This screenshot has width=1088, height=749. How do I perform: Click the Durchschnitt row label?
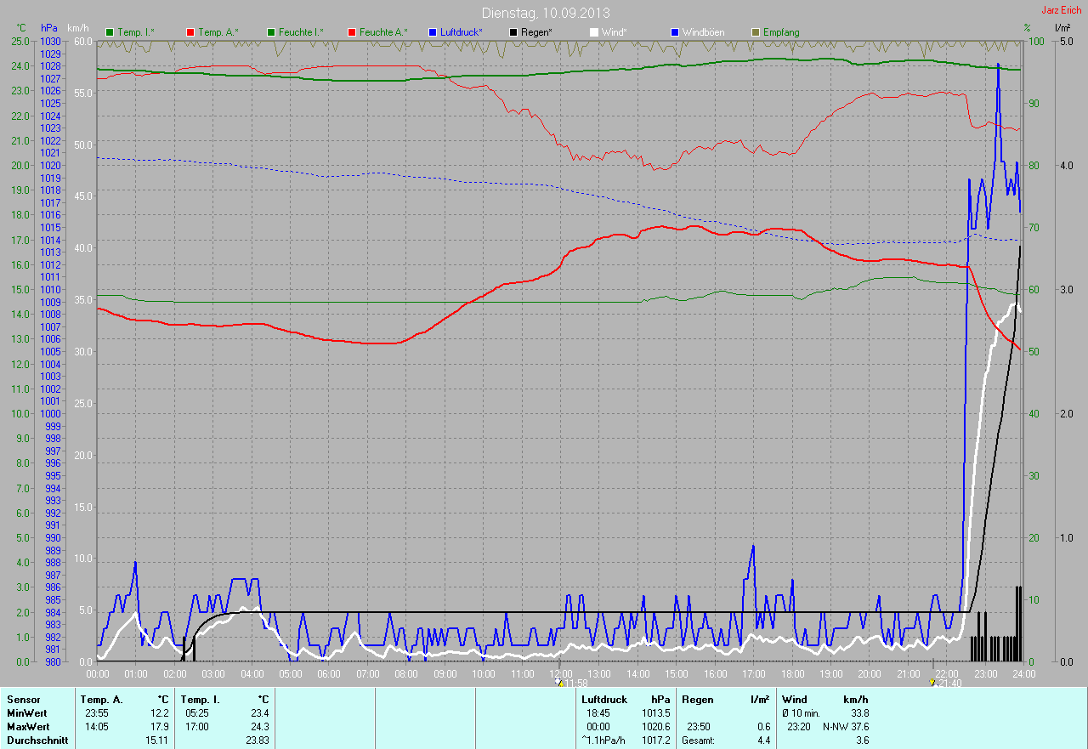pos(37,740)
